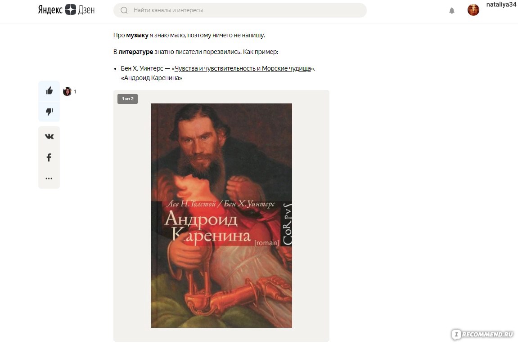Screen dimensions: 518x344
Task: Like the article with thumbs up
Action: (x=49, y=91)
